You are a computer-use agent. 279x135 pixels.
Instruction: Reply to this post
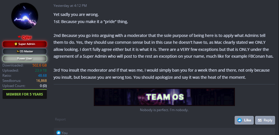pyautogui.click(x=265, y=120)
